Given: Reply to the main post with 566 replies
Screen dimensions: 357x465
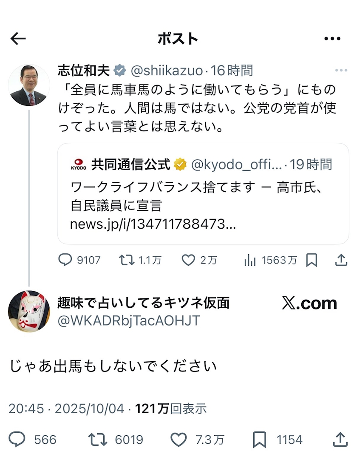Looking at the screenshot, I should 17,439.
